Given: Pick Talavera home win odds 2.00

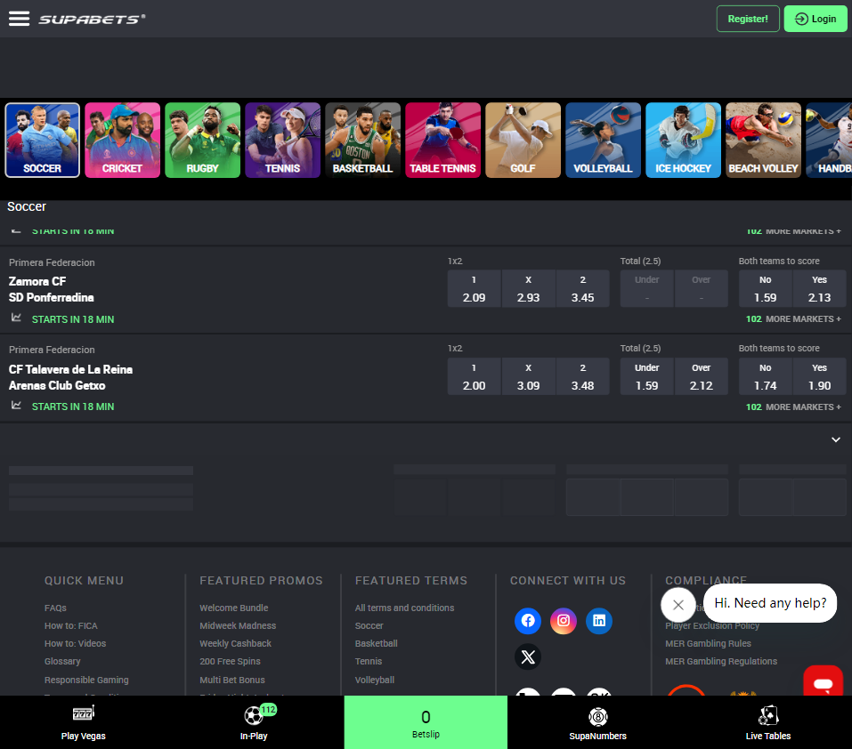Looking at the screenshot, I should coord(474,376).
